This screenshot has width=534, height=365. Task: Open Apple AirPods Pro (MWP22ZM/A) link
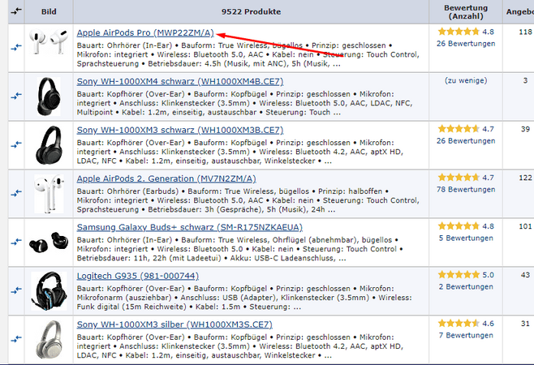(x=145, y=32)
